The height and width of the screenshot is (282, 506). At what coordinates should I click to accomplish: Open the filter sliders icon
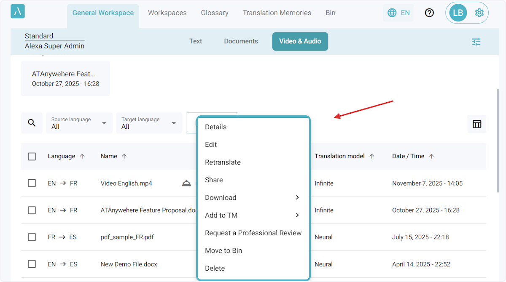pos(476,42)
